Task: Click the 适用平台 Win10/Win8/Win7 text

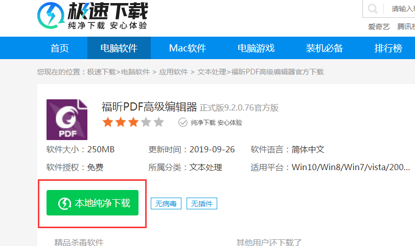Action: click(x=330, y=168)
